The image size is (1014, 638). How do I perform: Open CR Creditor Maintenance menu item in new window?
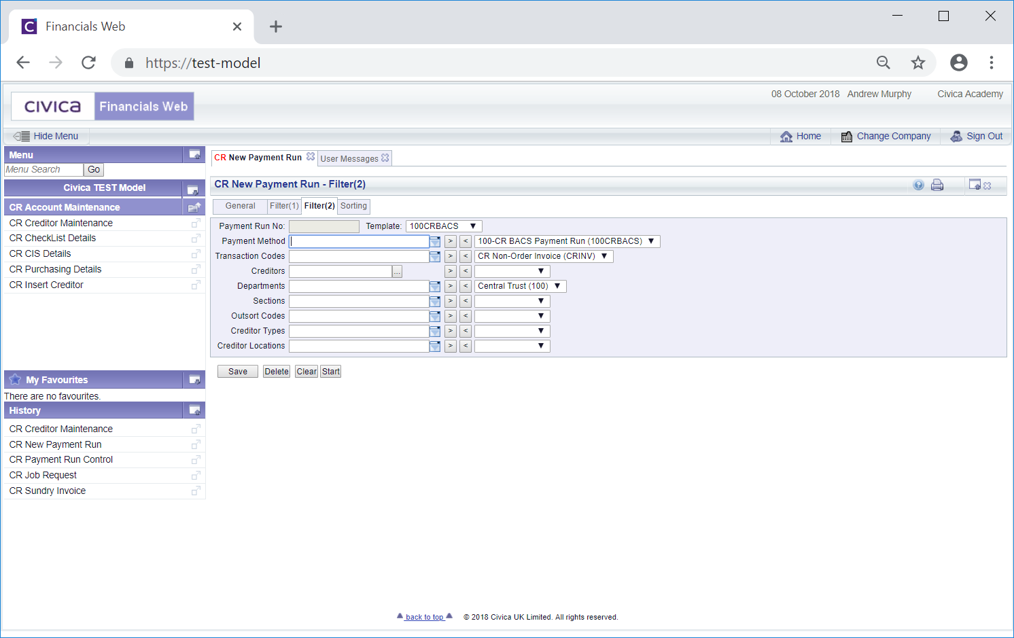196,223
